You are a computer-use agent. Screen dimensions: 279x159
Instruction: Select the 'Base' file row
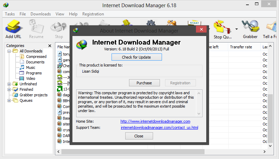(63, 118)
